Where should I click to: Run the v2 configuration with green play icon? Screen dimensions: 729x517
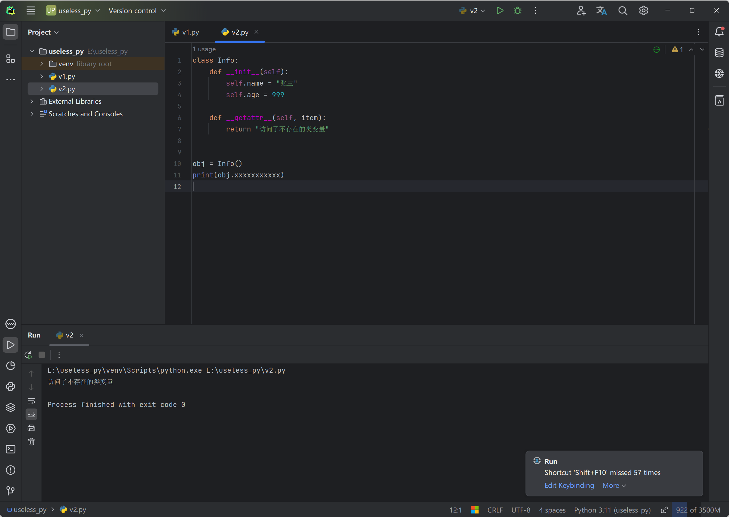pyautogui.click(x=499, y=10)
